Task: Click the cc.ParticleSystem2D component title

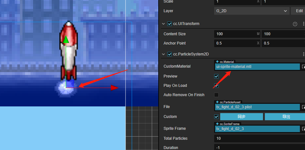Action: point(191,54)
